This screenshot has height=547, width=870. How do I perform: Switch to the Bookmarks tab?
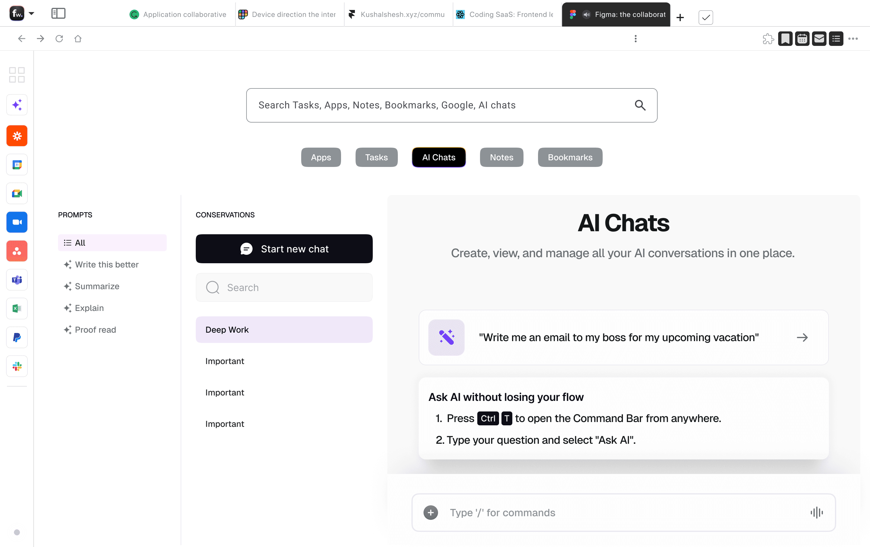coord(570,157)
